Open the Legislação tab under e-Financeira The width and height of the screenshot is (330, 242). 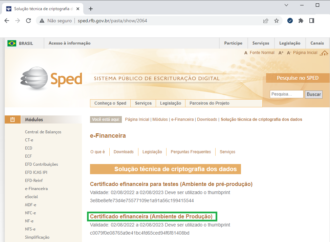click(x=152, y=152)
